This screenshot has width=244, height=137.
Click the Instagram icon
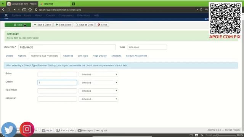tap(27, 129)
